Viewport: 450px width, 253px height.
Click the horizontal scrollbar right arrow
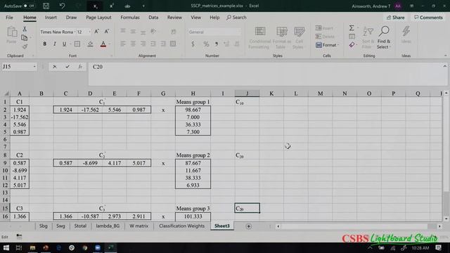[439, 226]
